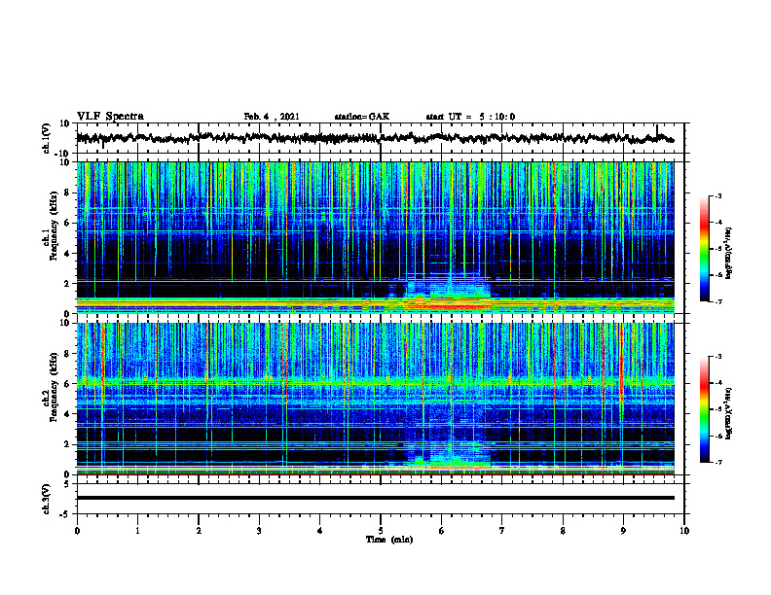Click the '-7' label on ch.2 color scale
Image resolution: width=771 pixels, height=595 pixels.
(x=718, y=463)
